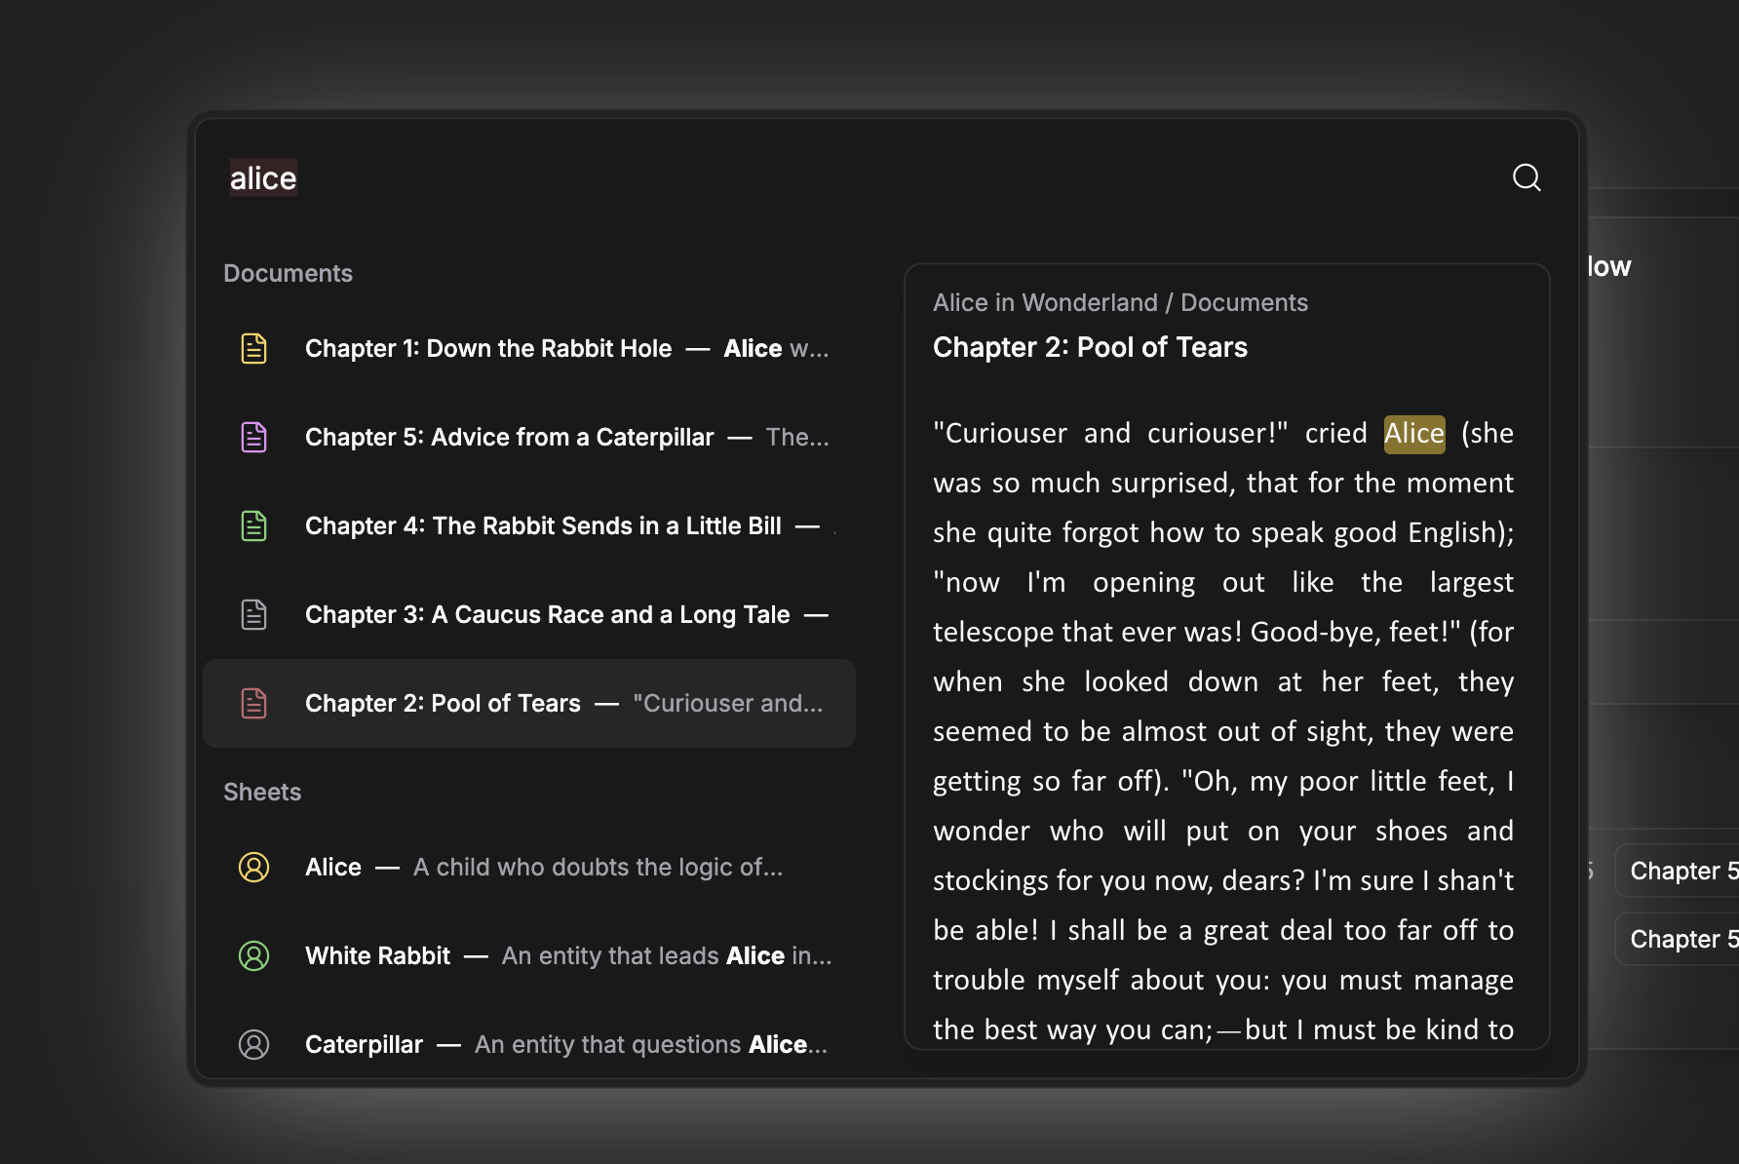Select the highlighted Chapter 2: Pool of Tears result
Viewport: 1739px width, 1164px height.
[x=529, y=703]
